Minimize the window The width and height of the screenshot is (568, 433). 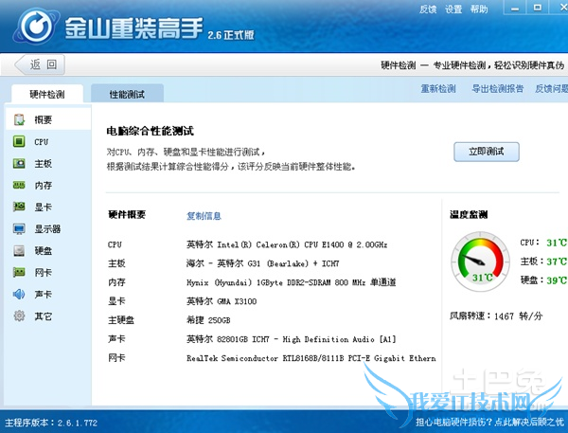click(x=515, y=8)
